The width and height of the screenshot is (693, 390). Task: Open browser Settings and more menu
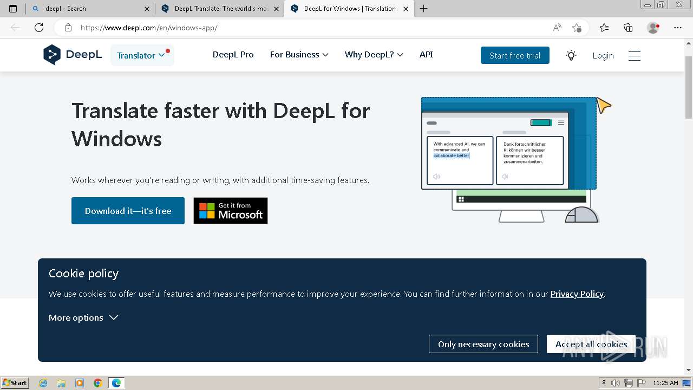tap(678, 28)
